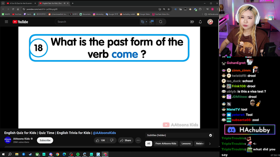
Task: Select the Lessons filter chip
Action: (x=186, y=143)
